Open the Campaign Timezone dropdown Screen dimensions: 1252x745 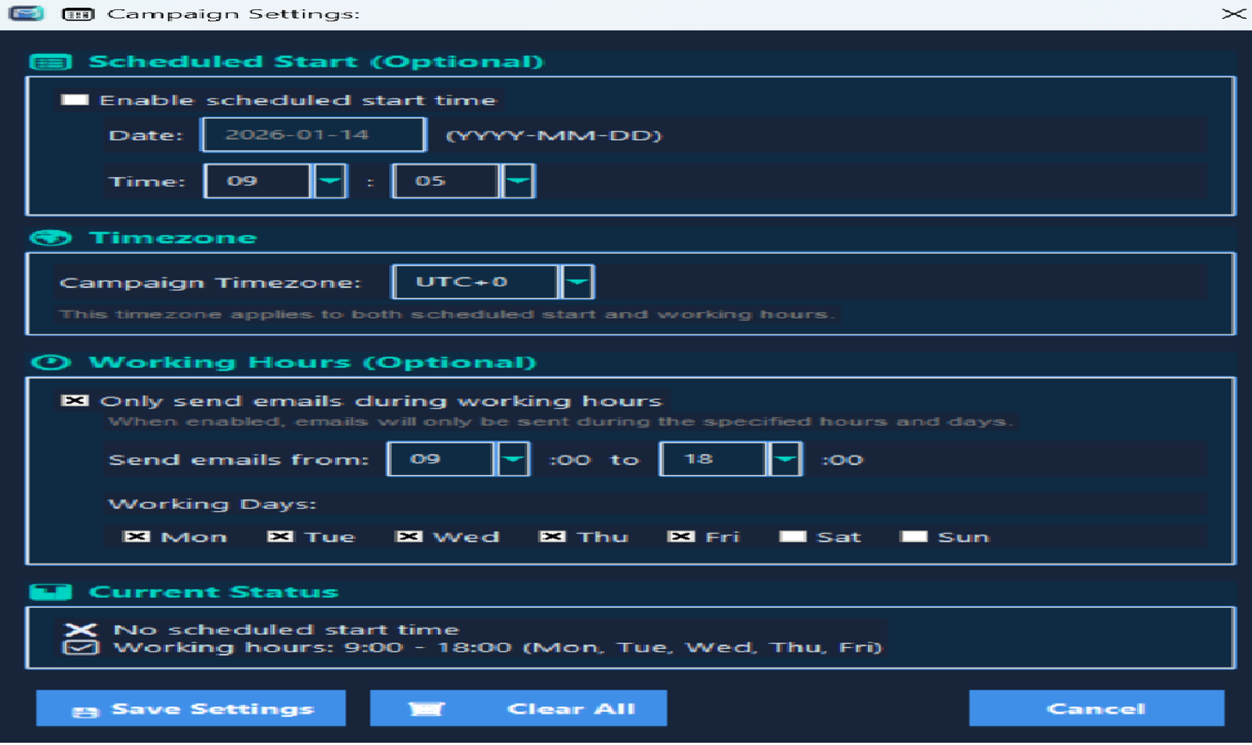point(577,283)
